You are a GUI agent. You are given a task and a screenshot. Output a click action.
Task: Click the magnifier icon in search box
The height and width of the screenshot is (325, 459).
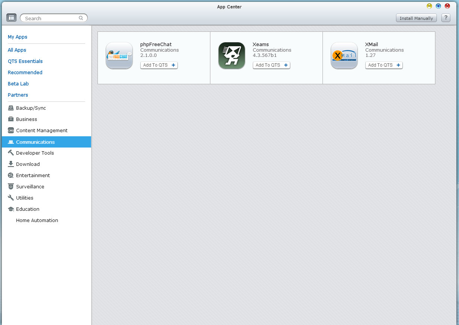(x=81, y=18)
